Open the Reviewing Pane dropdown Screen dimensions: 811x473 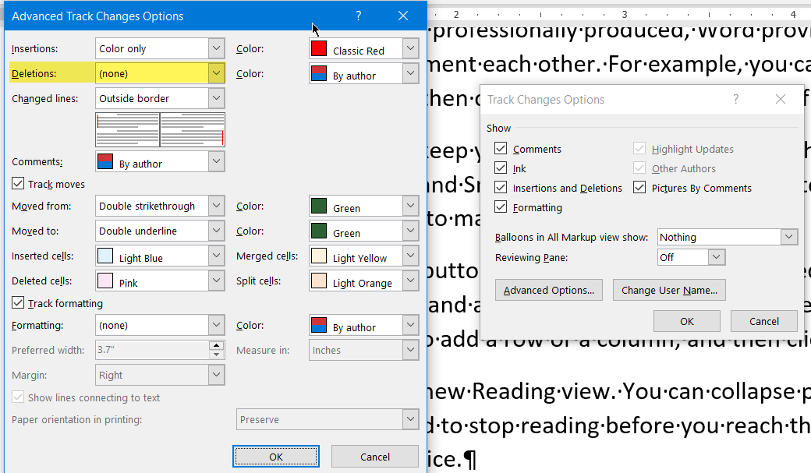point(692,257)
